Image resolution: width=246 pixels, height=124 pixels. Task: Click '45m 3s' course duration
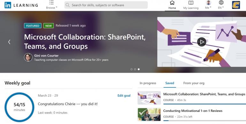(x=181, y=100)
